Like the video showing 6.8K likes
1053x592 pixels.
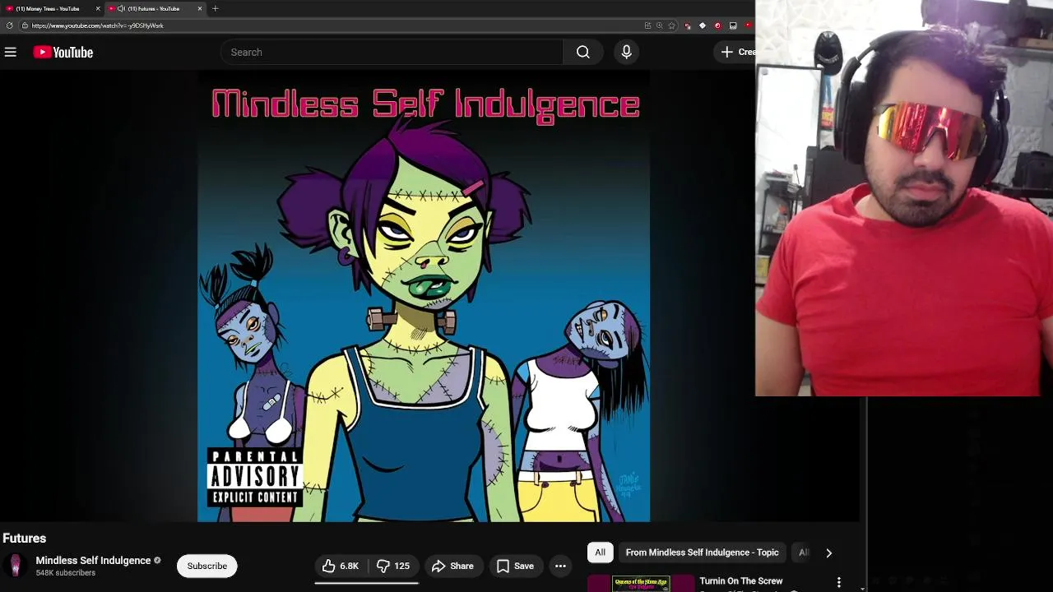(x=341, y=566)
